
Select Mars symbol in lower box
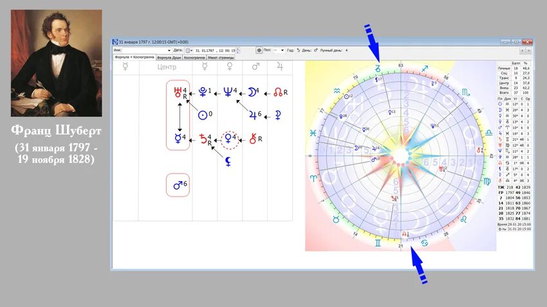(178, 185)
